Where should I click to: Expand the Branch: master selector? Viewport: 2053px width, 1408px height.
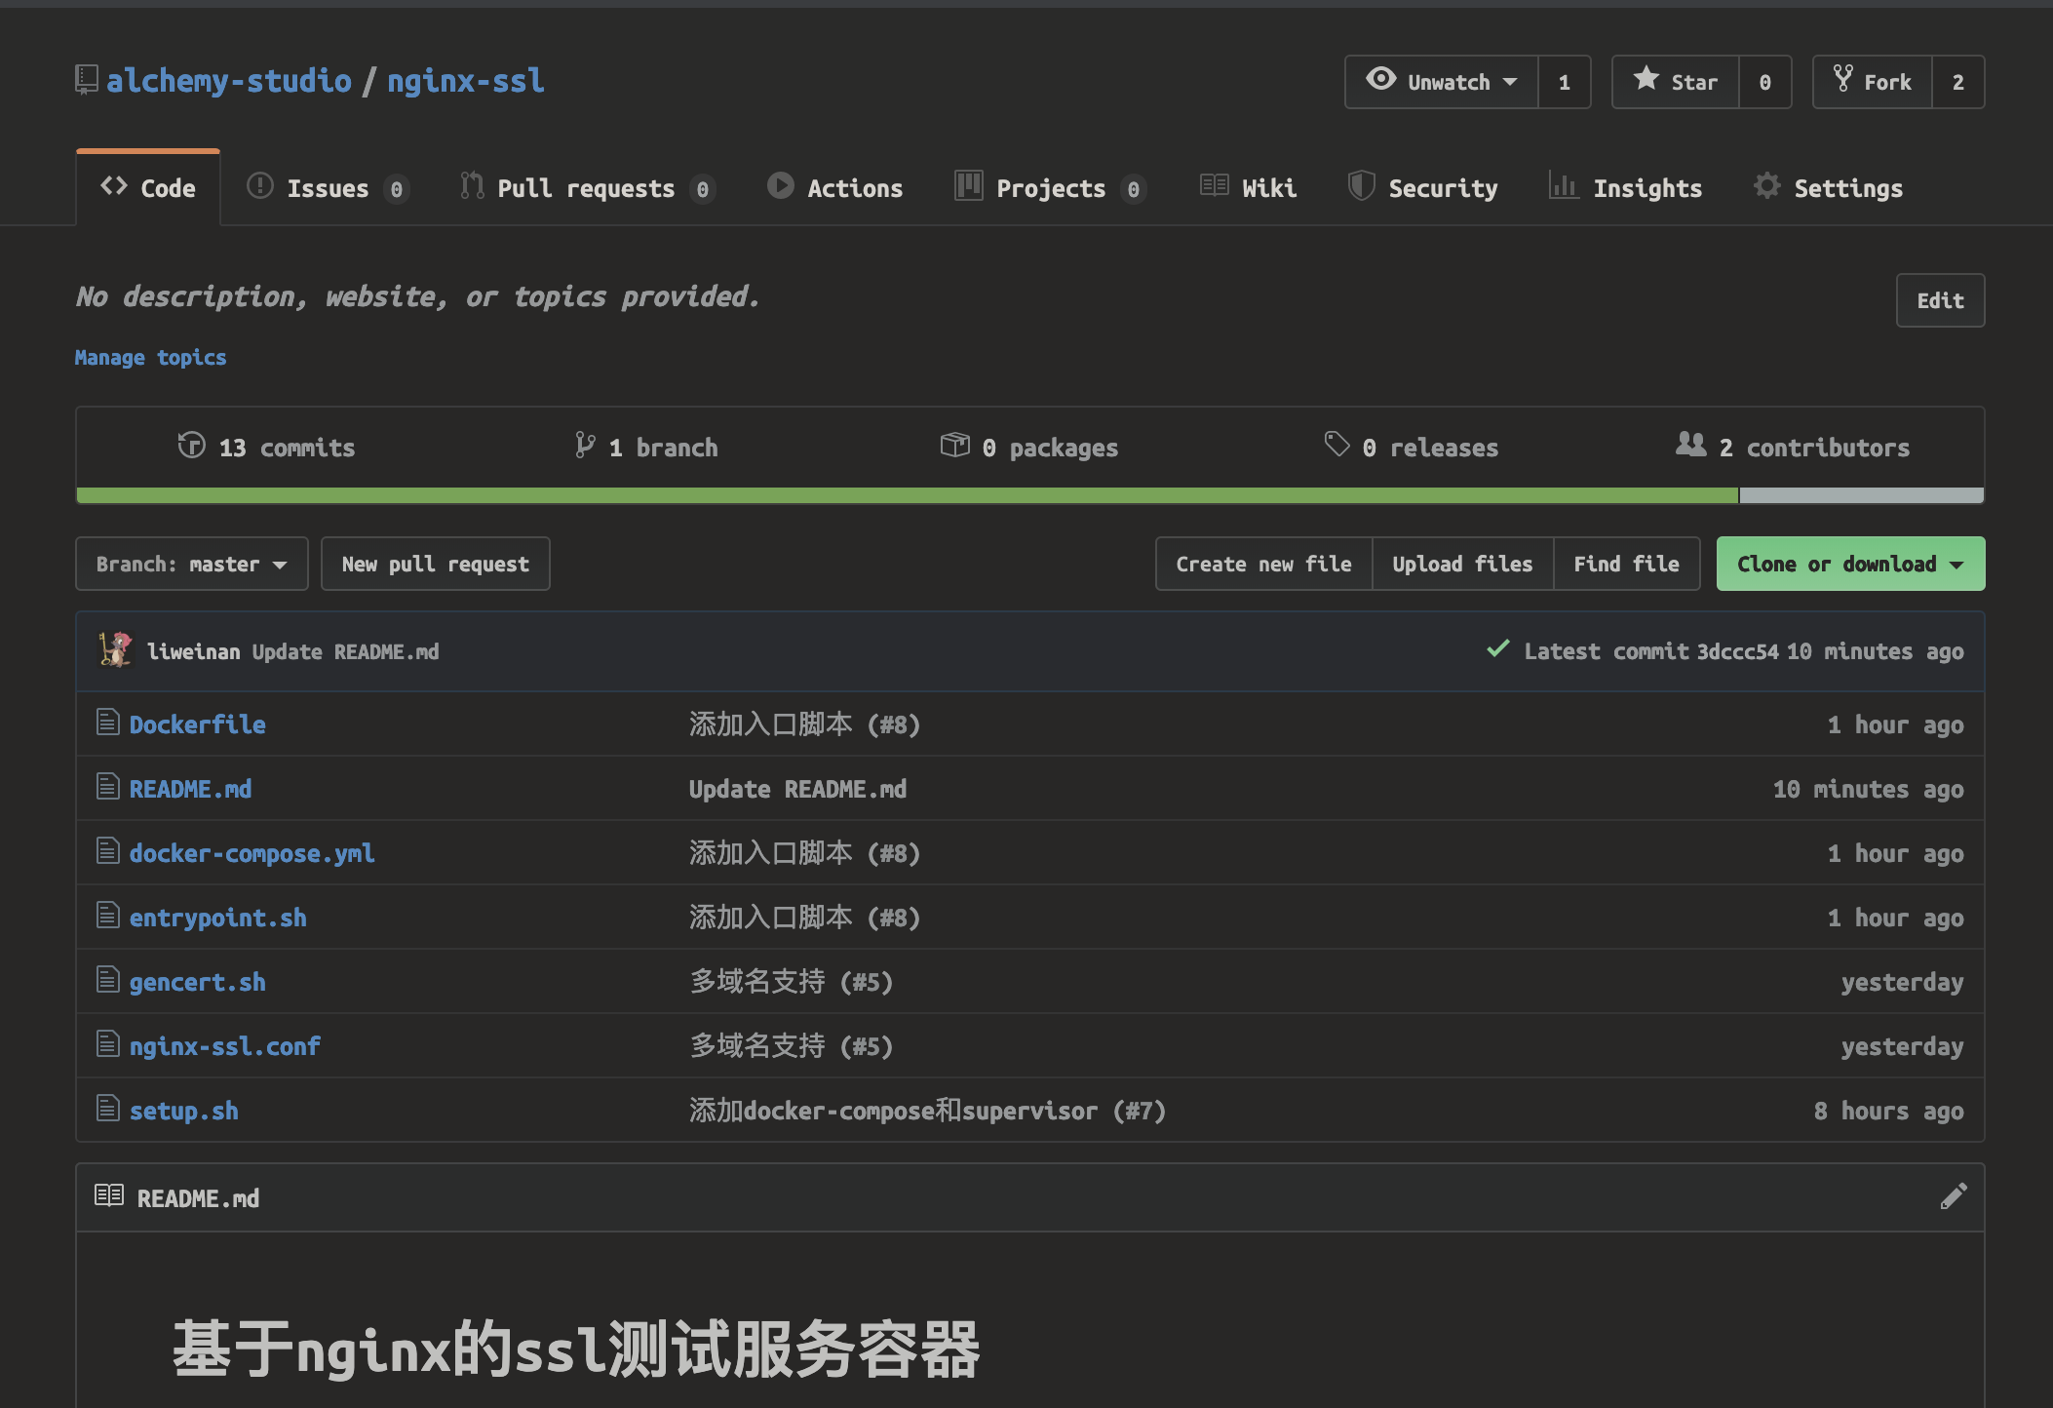191,564
